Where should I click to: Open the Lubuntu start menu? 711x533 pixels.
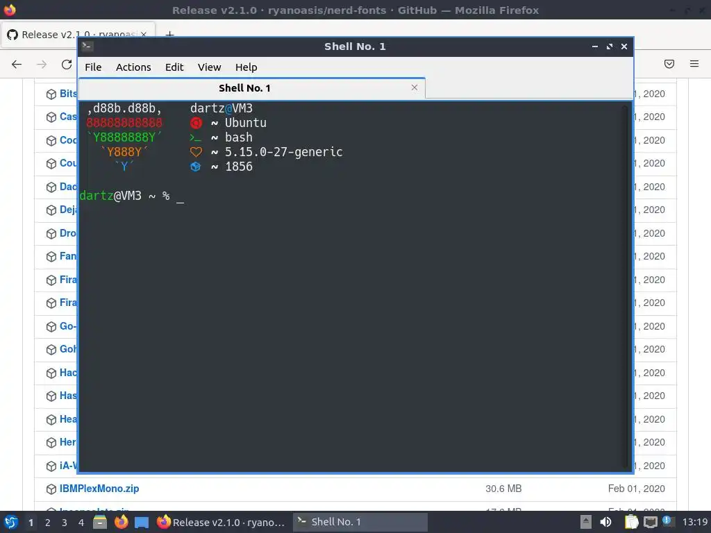tap(11, 522)
